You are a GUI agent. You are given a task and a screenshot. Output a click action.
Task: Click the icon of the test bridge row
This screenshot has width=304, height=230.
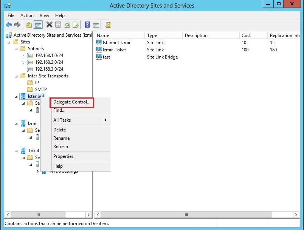click(x=99, y=57)
